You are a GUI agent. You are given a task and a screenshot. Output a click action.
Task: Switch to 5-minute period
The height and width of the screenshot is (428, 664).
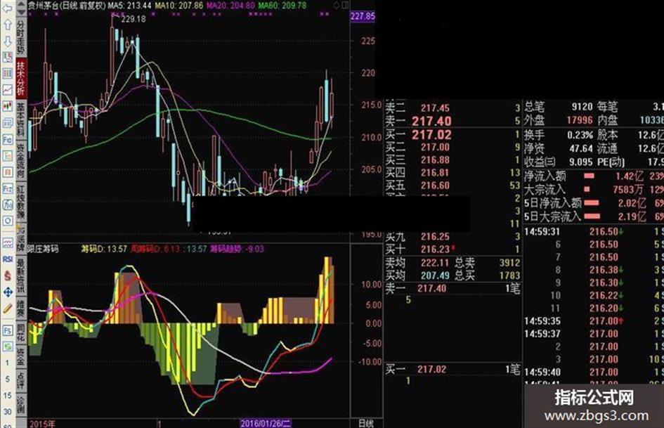pos(7,380)
